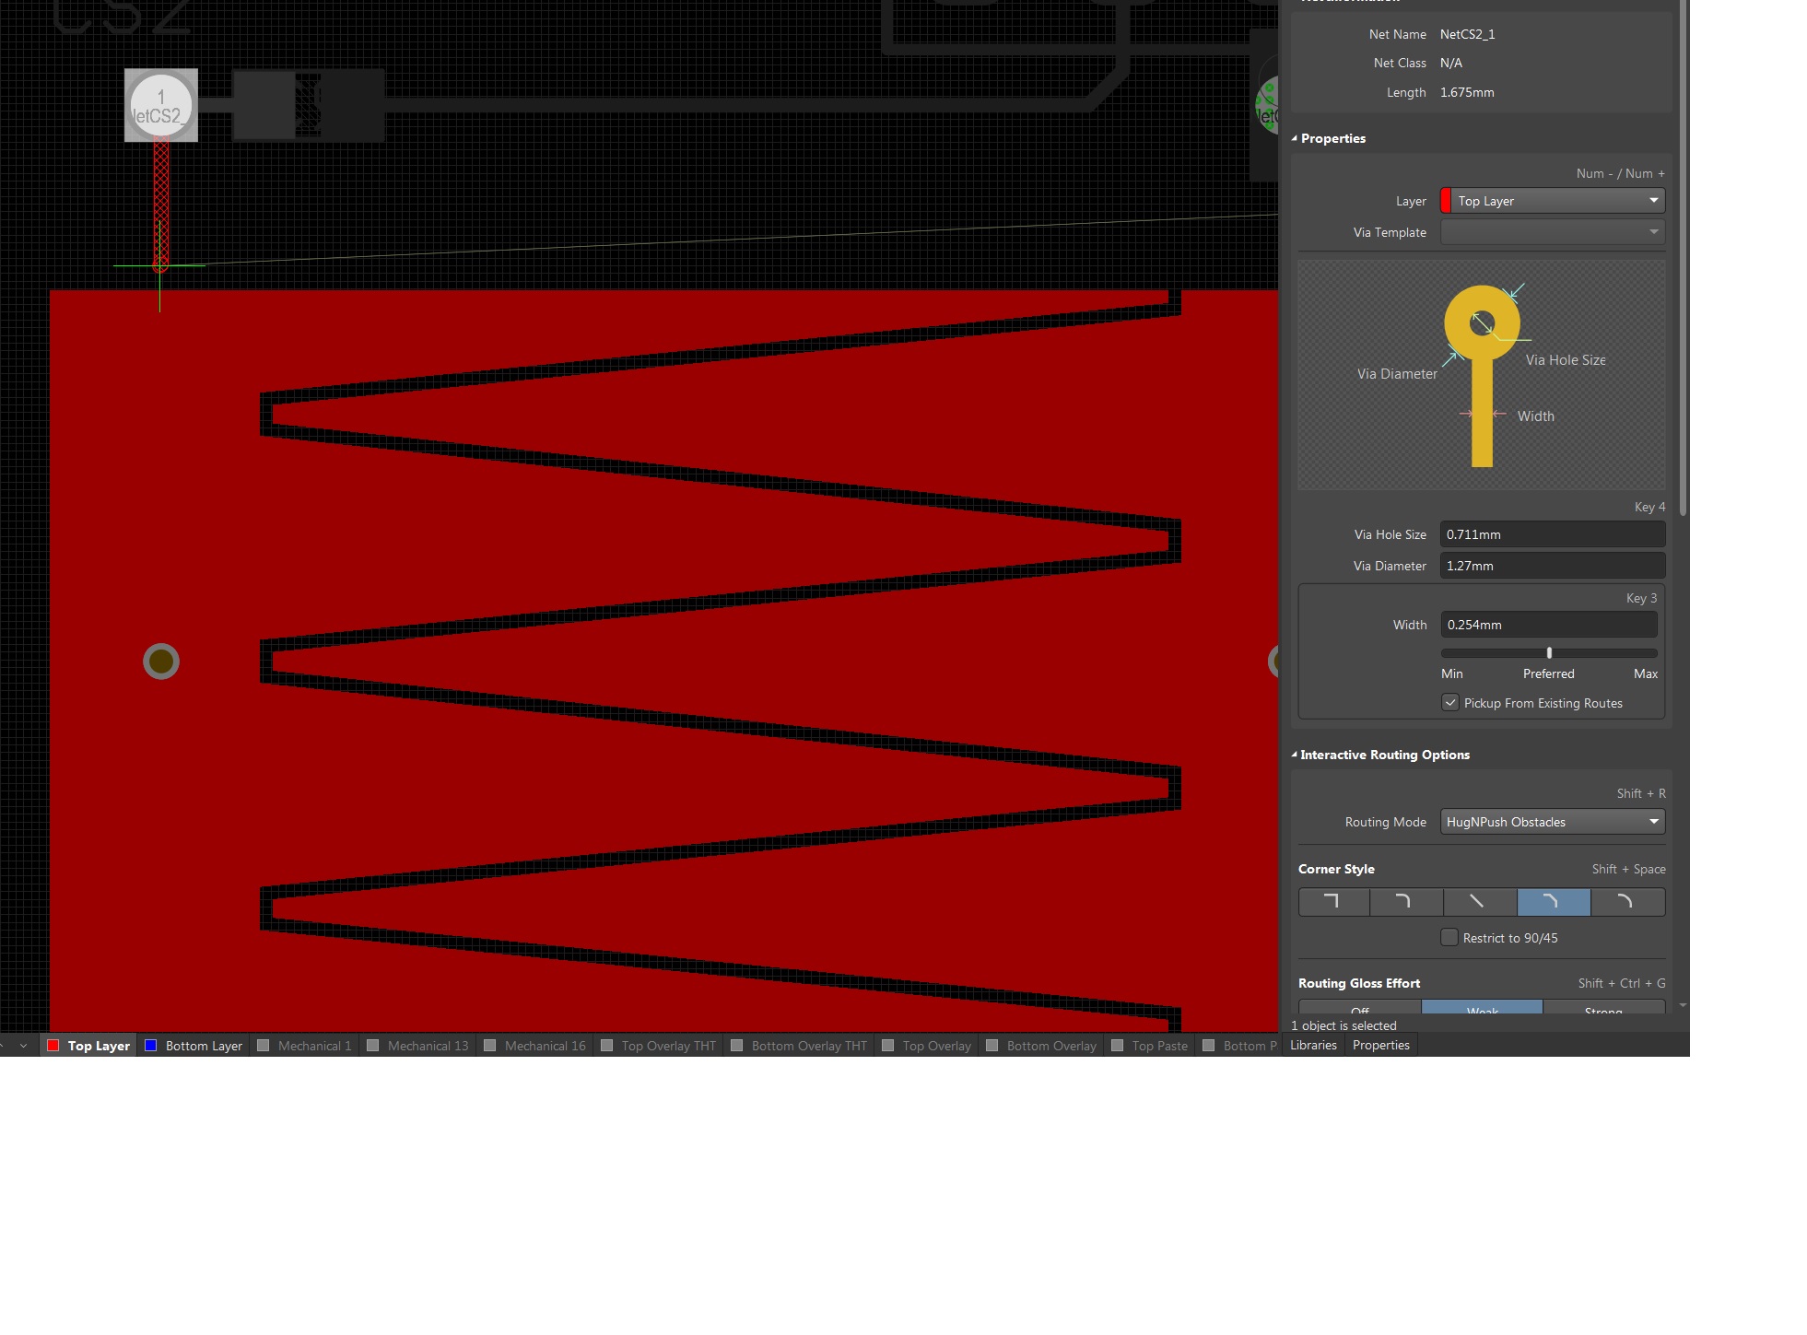Select the 90 degree corner style

point(1333,902)
